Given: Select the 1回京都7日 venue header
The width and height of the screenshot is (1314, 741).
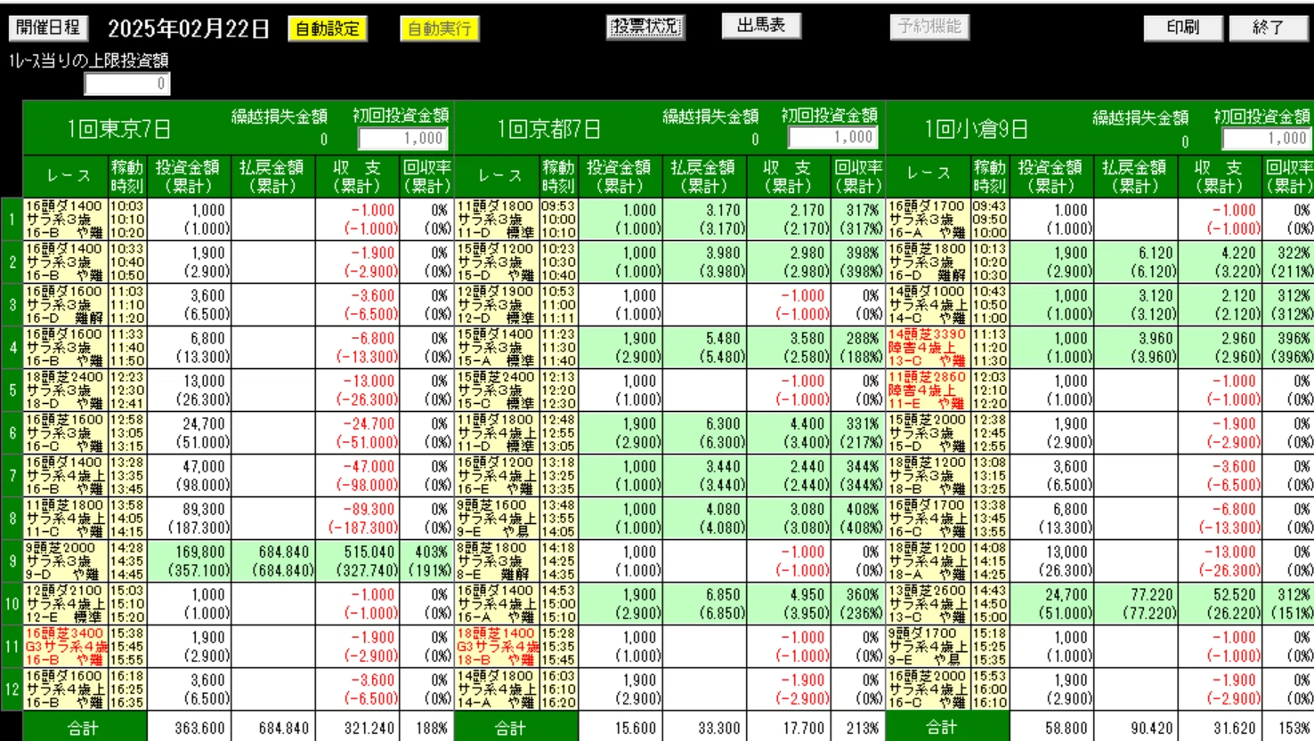Looking at the screenshot, I should point(549,130).
